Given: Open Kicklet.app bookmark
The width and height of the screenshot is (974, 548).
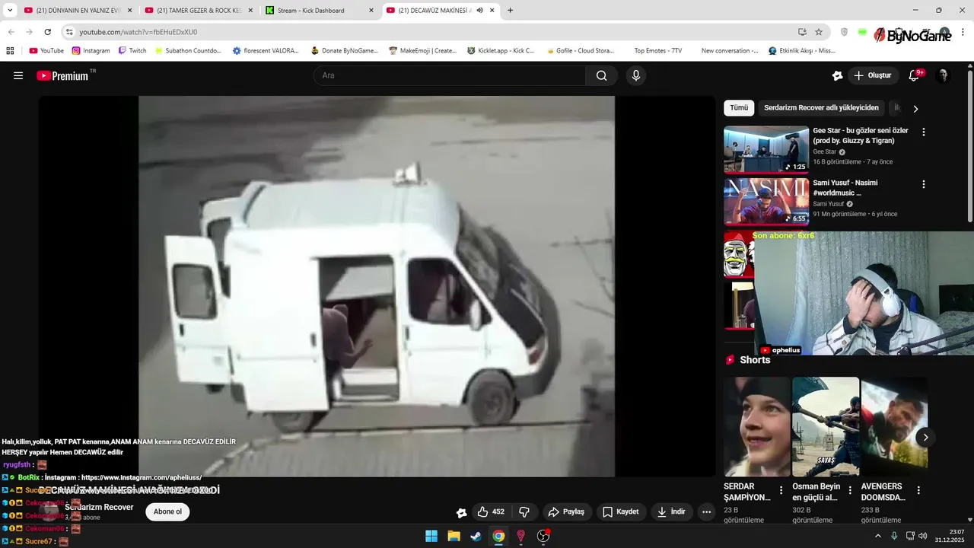Looking at the screenshot, I should (x=501, y=51).
